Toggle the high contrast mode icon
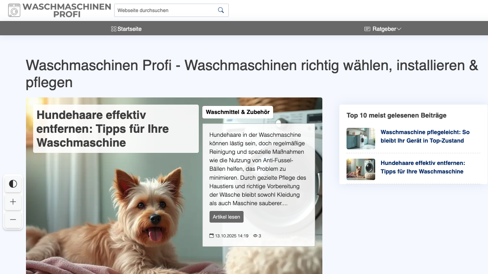The image size is (488, 274). point(13,184)
